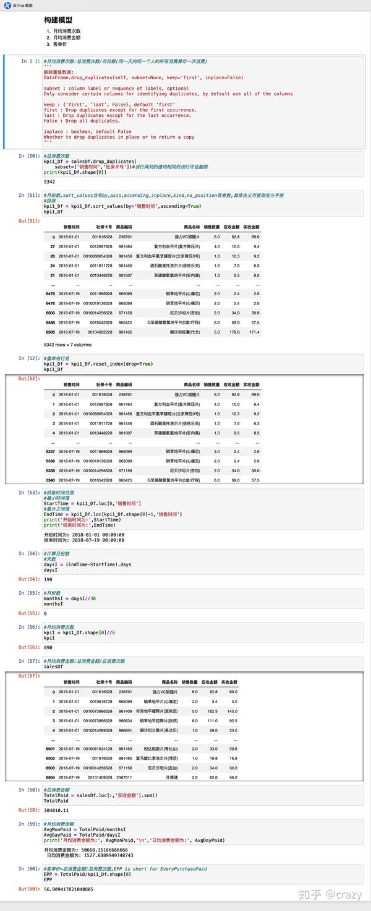371x911 pixels.
Task: Focus code cell In [52] with reset_index
Action: pyautogui.click(x=203, y=363)
